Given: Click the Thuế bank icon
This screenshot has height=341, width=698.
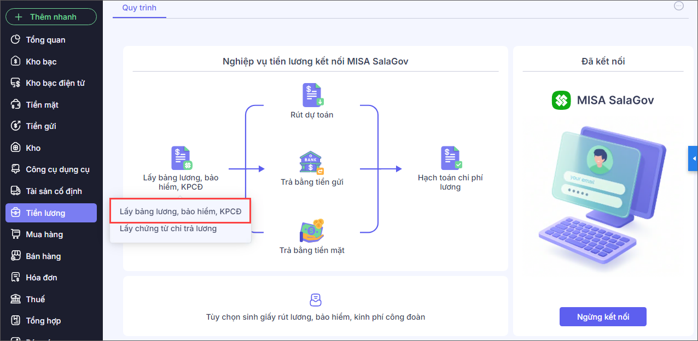Looking at the screenshot, I should (x=16, y=299).
